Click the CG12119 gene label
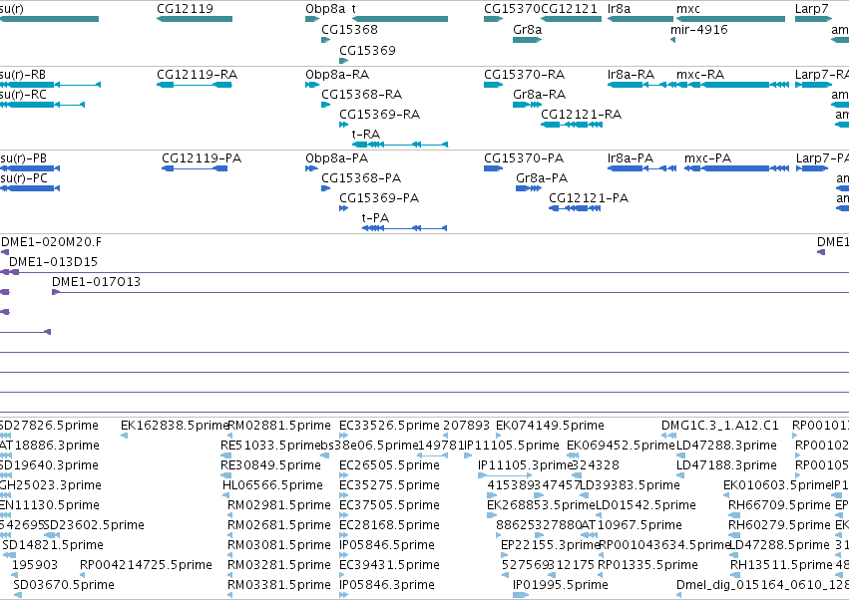This screenshot has height=600, width=849. point(185,9)
